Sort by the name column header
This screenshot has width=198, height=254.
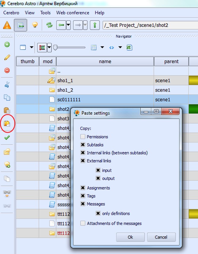(105, 61)
